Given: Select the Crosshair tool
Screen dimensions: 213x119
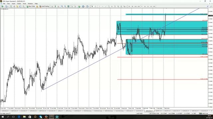Looking at the screenshot, I should (96, 6).
